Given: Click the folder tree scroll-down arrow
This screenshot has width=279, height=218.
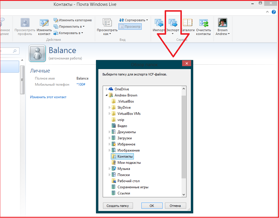Looking at the screenshot, I should point(184,195).
